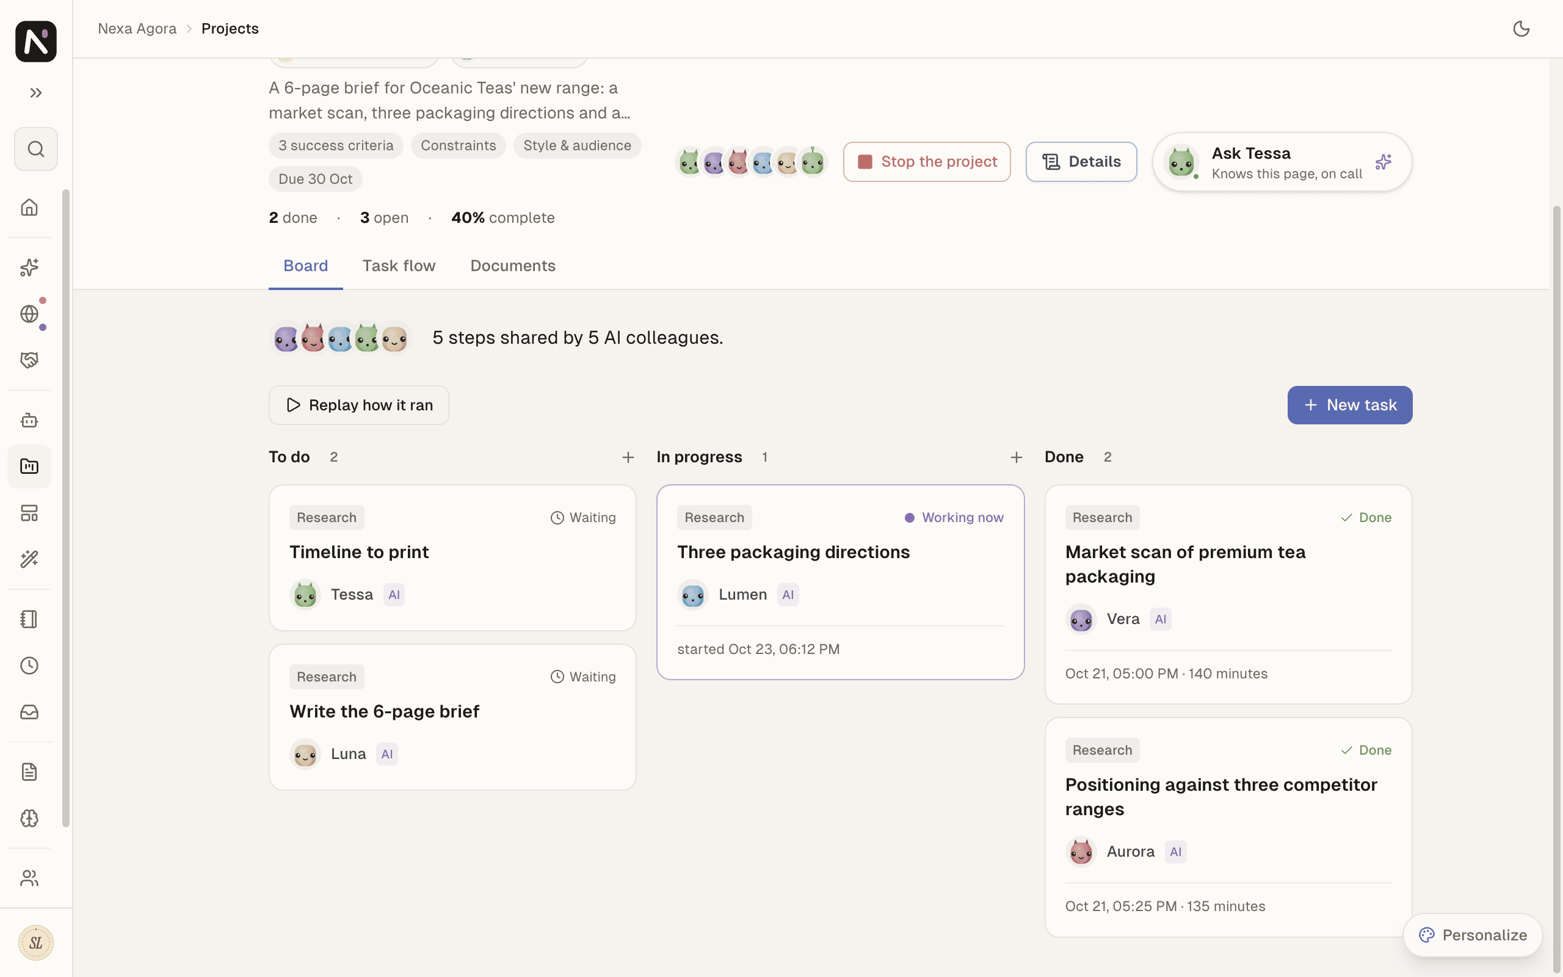Switch to the Task flow tab
This screenshot has height=977, width=1563.
click(x=399, y=266)
